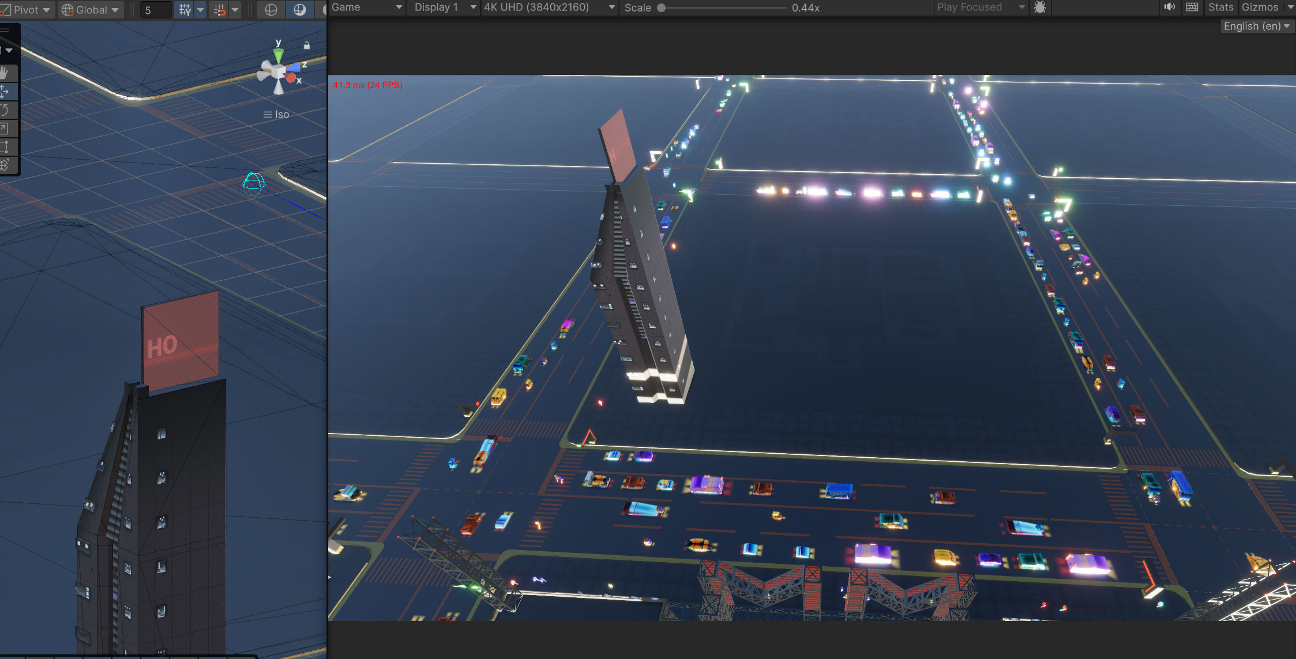Click the red X axis cone
Screen dimensions: 1296x659
[291, 78]
